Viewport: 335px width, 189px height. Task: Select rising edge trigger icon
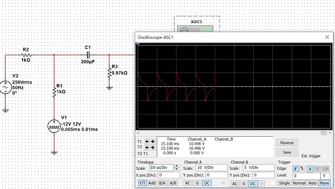coord(296,169)
